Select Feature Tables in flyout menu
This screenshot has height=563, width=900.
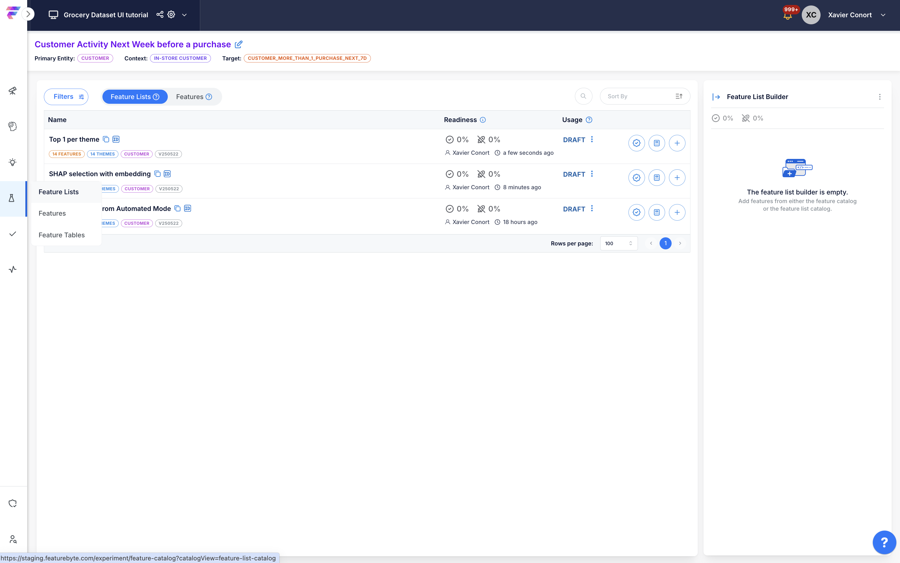(x=62, y=235)
